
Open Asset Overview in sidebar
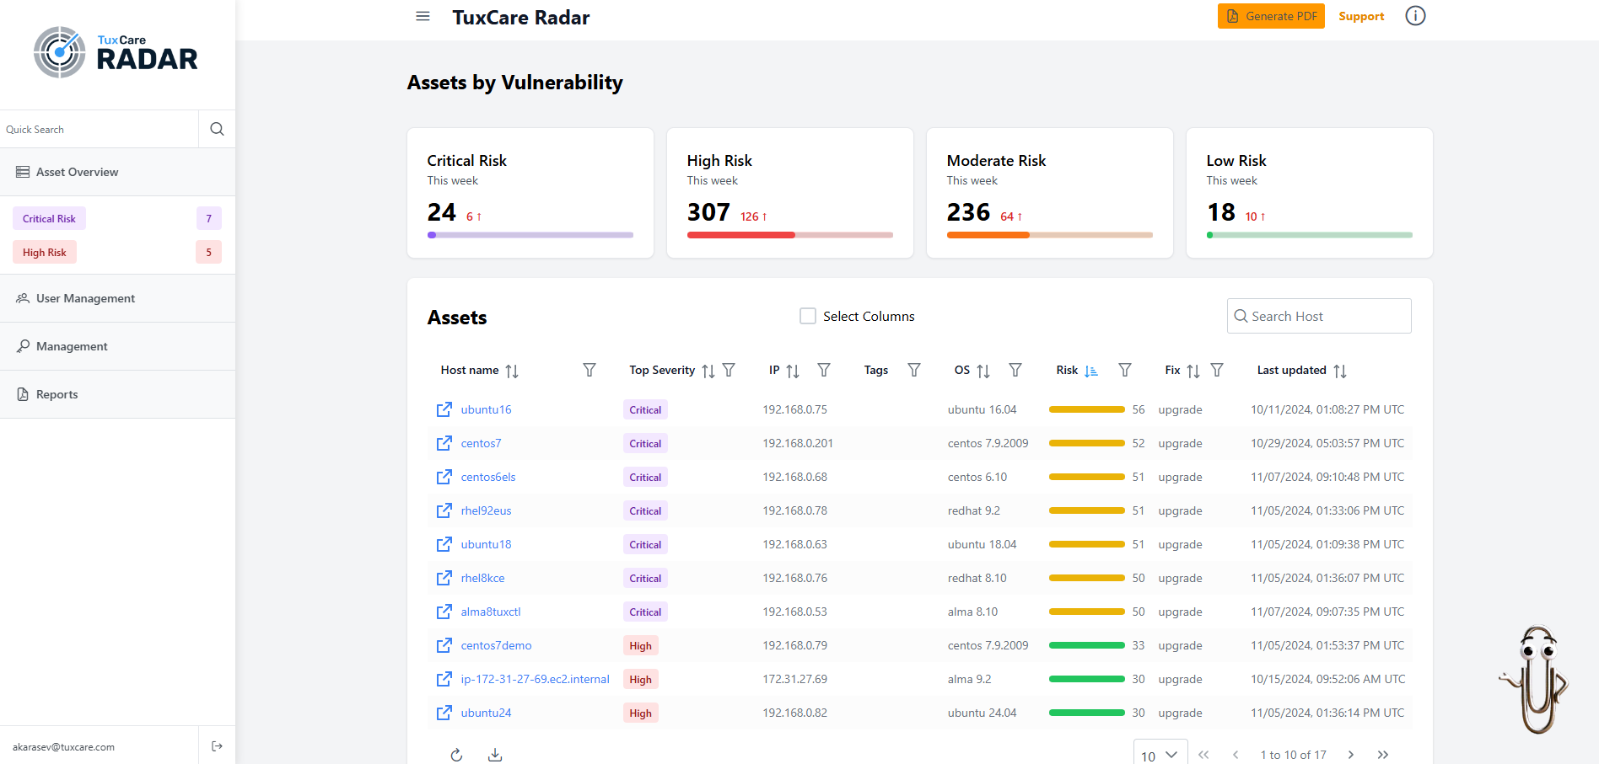(x=77, y=172)
